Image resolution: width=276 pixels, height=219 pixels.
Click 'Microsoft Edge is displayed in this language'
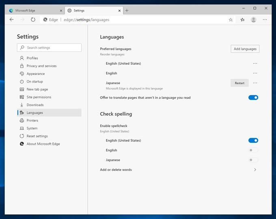coord(134,89)
